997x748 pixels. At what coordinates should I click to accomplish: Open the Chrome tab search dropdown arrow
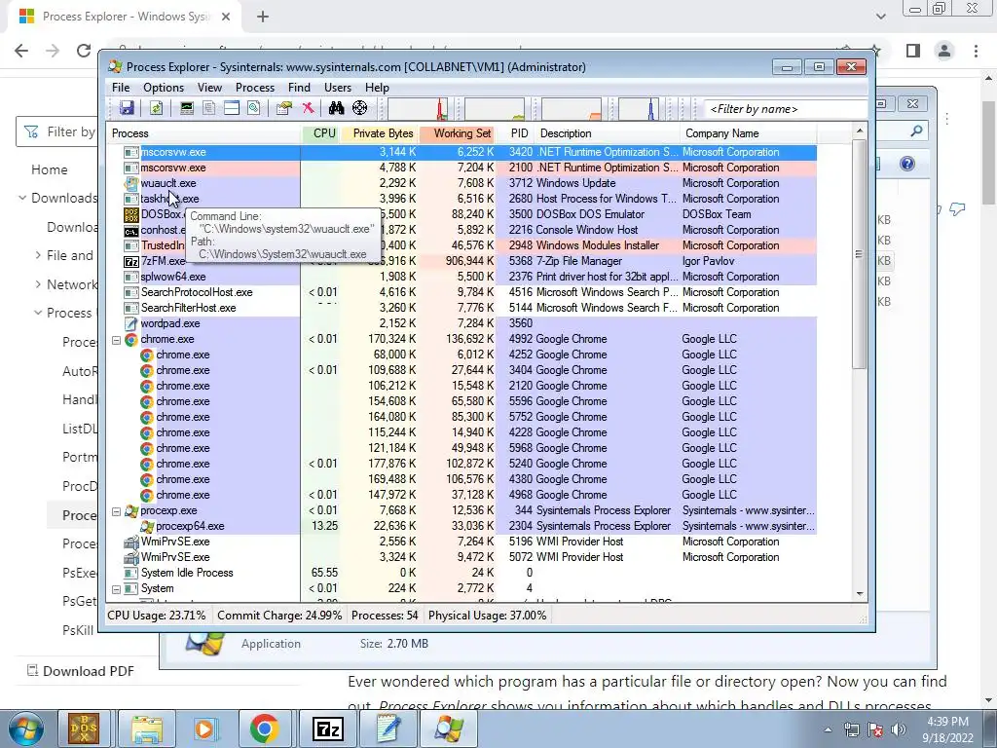pyautogui.click(x=880, y=17)
